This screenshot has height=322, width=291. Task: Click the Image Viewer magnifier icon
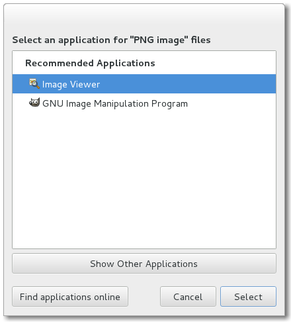point(34,83)
